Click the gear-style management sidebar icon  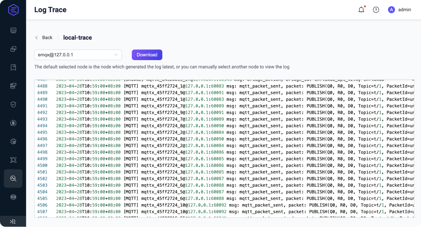(13, 141)
